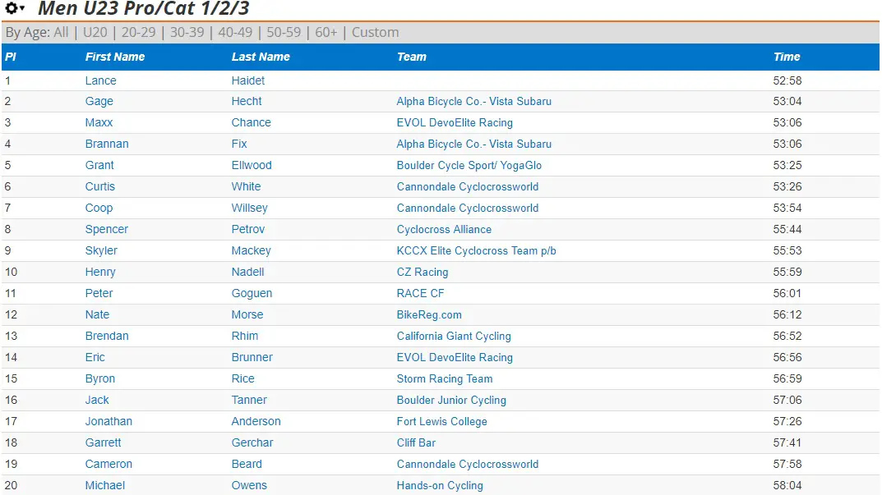The height and width of the screenshot is (495, 882).
Task: Open rider first name Maxx
Action: pos(99,123)
